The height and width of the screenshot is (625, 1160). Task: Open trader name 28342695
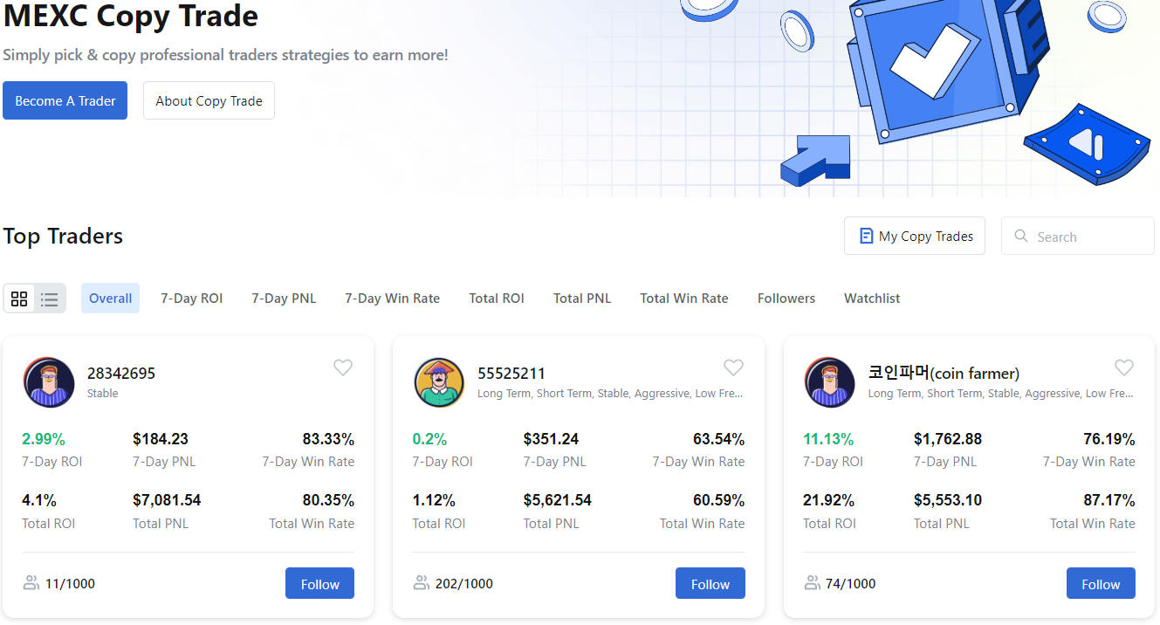coord(121,374)
